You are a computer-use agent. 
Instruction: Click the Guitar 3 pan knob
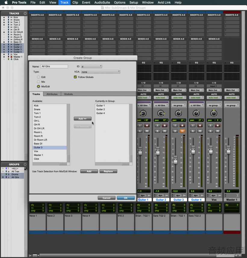coord(179,113)
